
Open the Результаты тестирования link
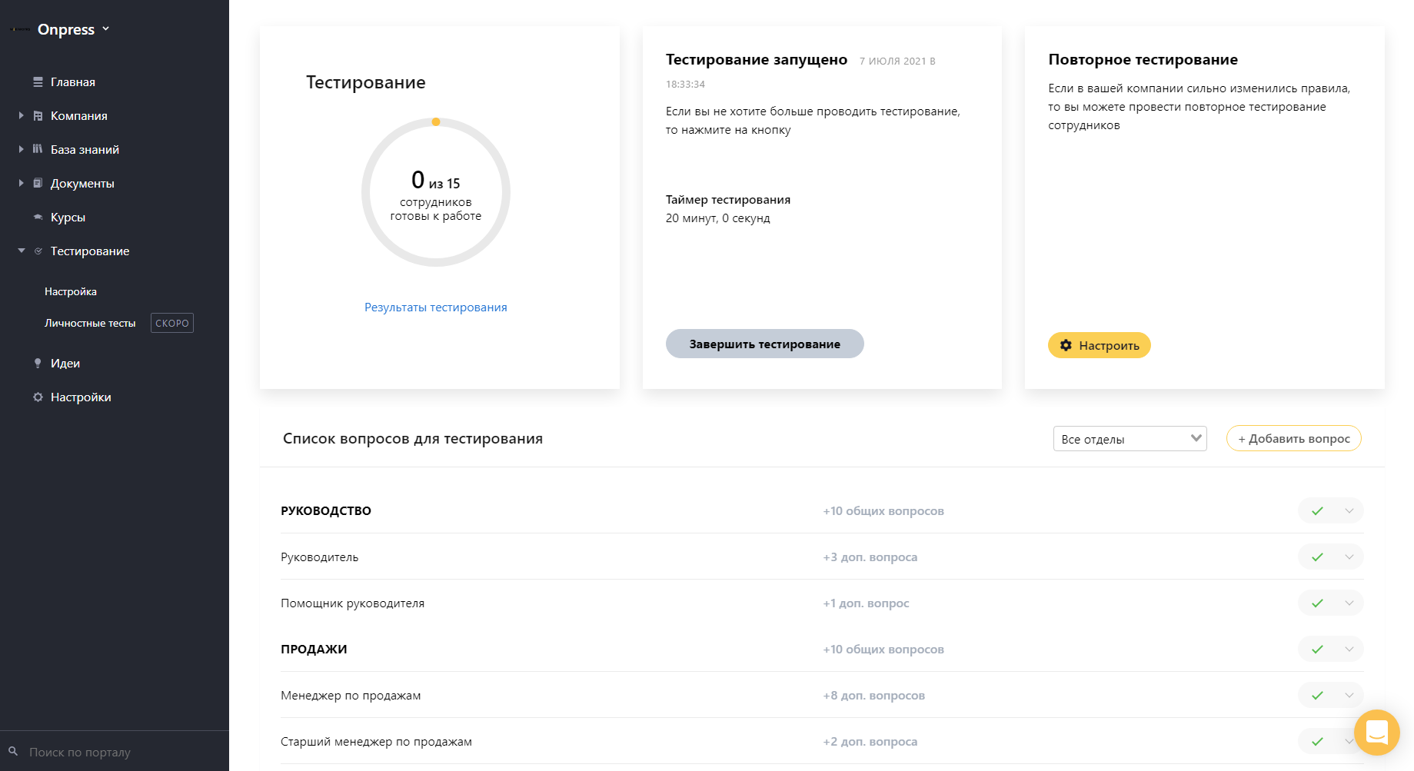pyautogui.click(x=435, y=307)
